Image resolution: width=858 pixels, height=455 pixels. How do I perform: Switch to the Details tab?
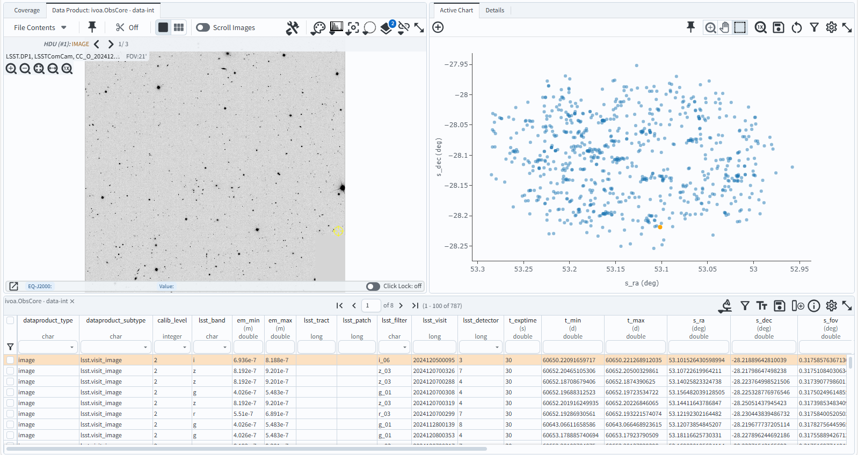coord(495,10)
